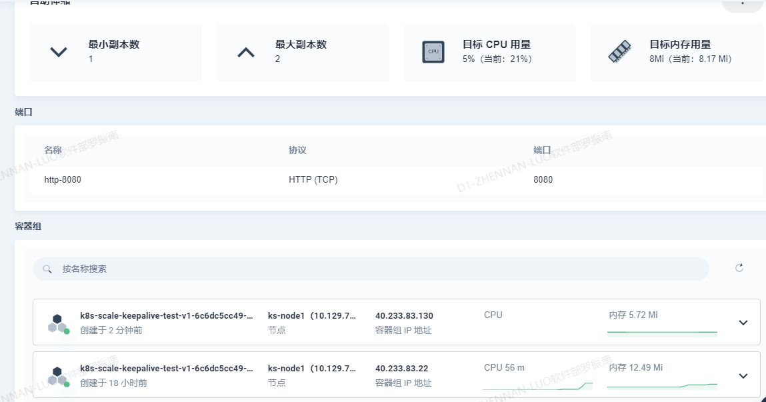
Task: Click the maximum replicas up-chevron icon
Action: pyautogui.click(x=246, y=52)
